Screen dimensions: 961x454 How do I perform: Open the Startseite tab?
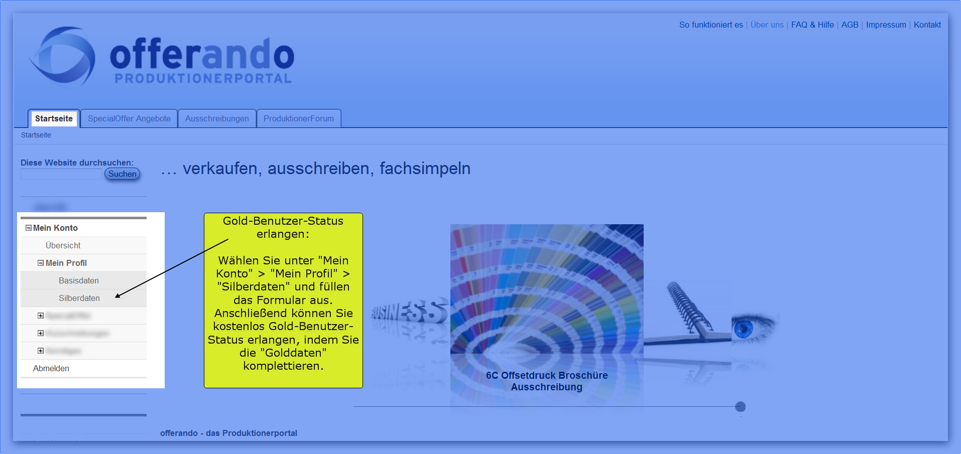point(54,118)
